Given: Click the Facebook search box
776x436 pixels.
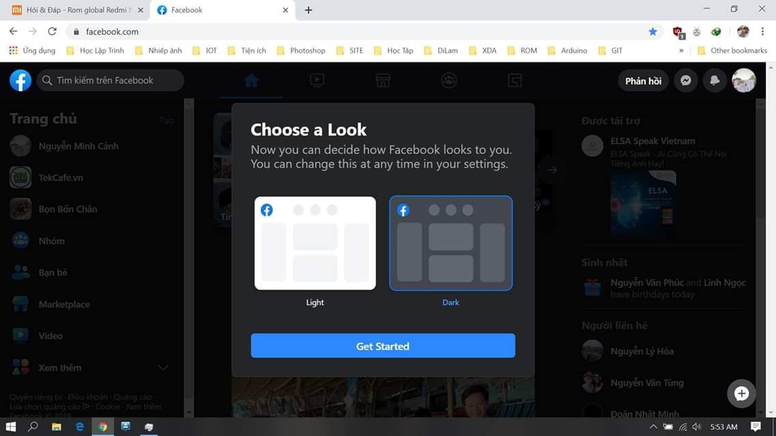Looking at the screenshot, I should pyautogui.click(x=110, y=80).
